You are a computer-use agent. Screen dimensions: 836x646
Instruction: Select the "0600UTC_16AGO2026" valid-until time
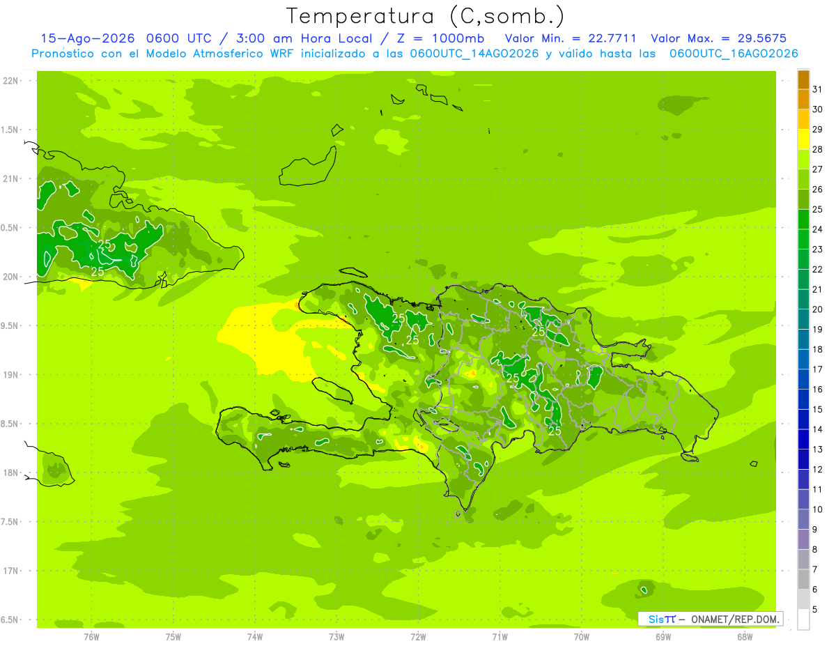tap(734, 54)
